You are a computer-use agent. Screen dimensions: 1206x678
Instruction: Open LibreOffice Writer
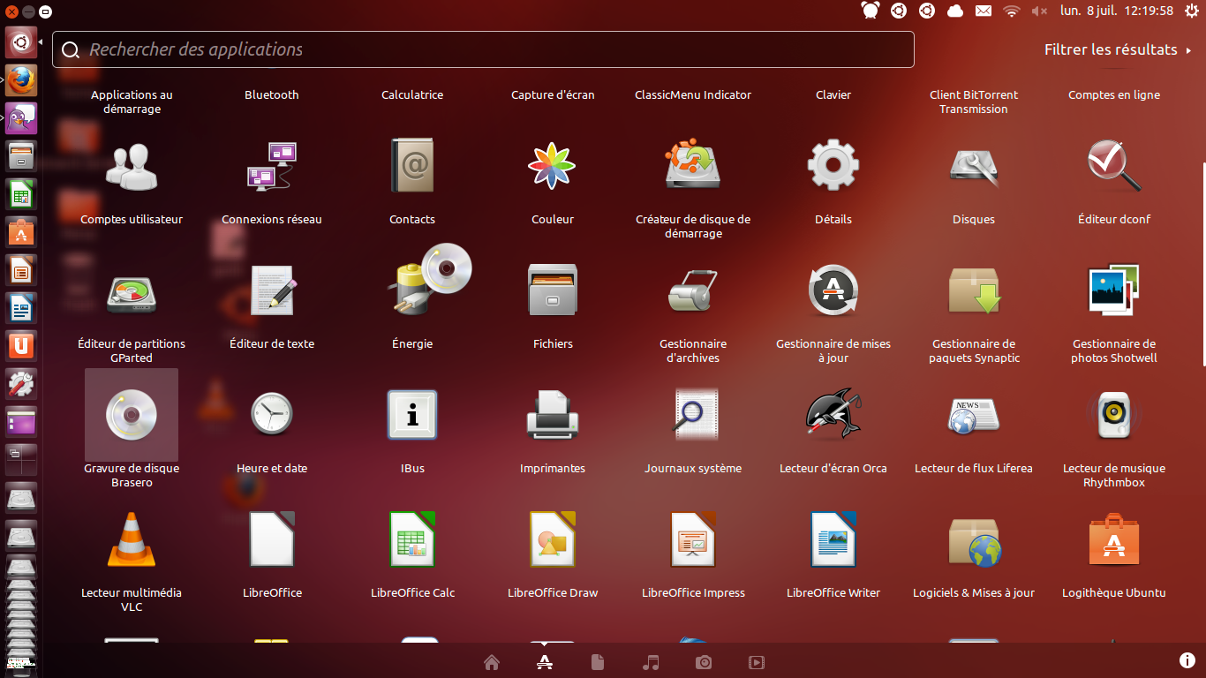[833, 539]
